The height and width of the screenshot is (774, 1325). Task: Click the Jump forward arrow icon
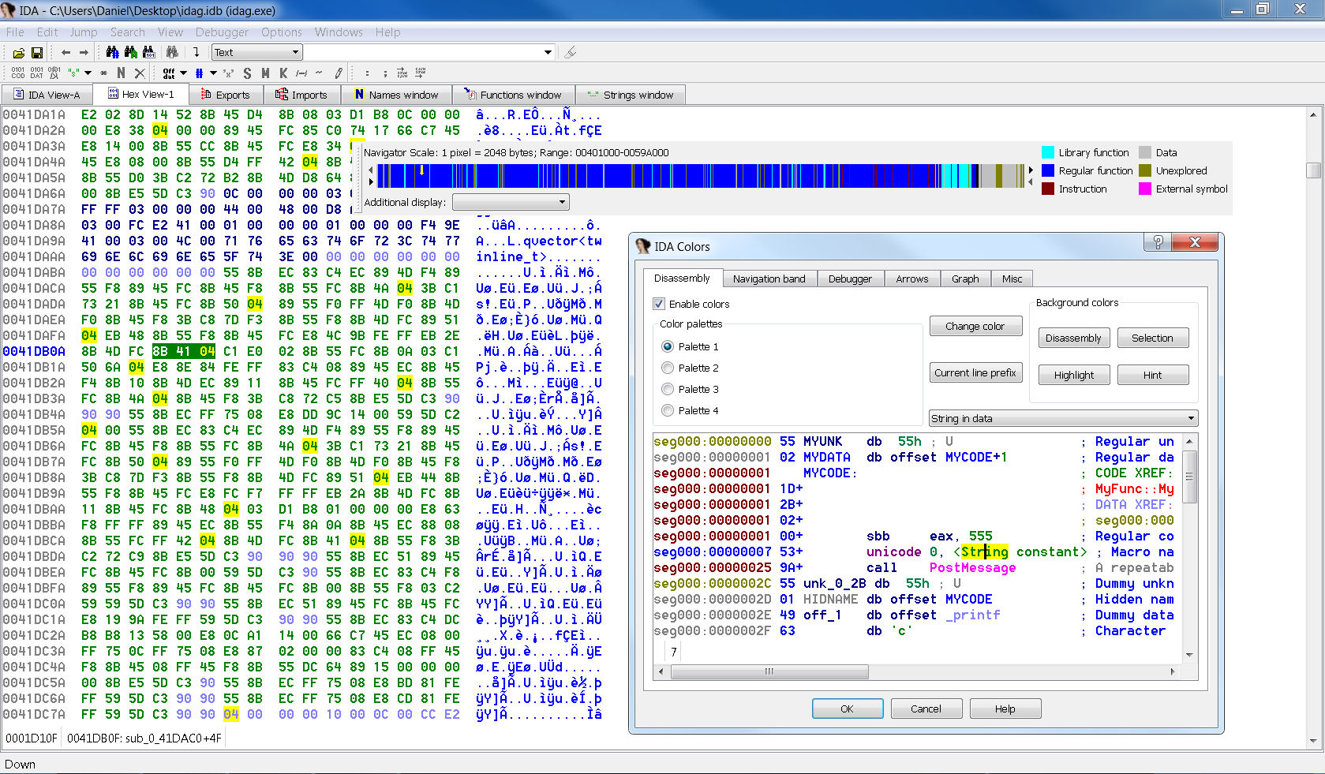click(x=84, y=53)
